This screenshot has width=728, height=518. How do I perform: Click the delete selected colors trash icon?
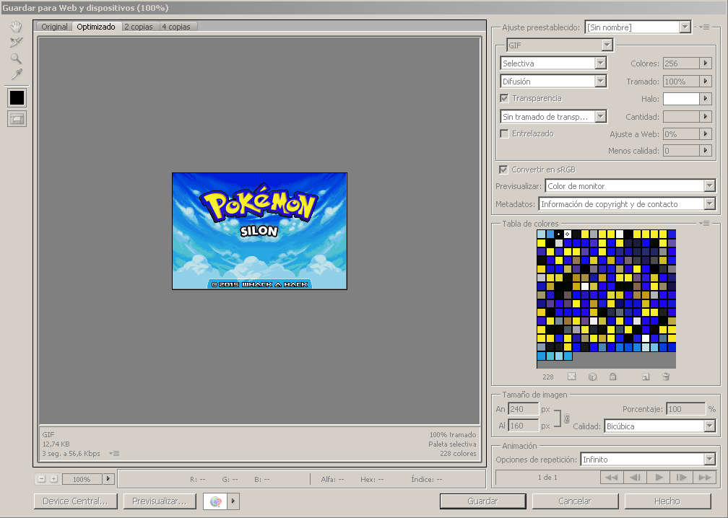[666, 377]
